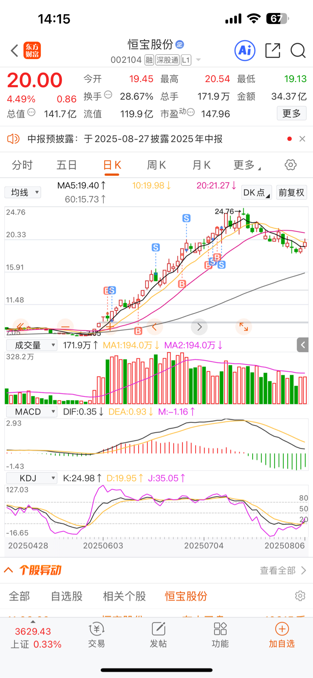Tap the 企 badge next to 恒宝股份
The height and width of the screenshot is (678, 313).
point(179,44)
